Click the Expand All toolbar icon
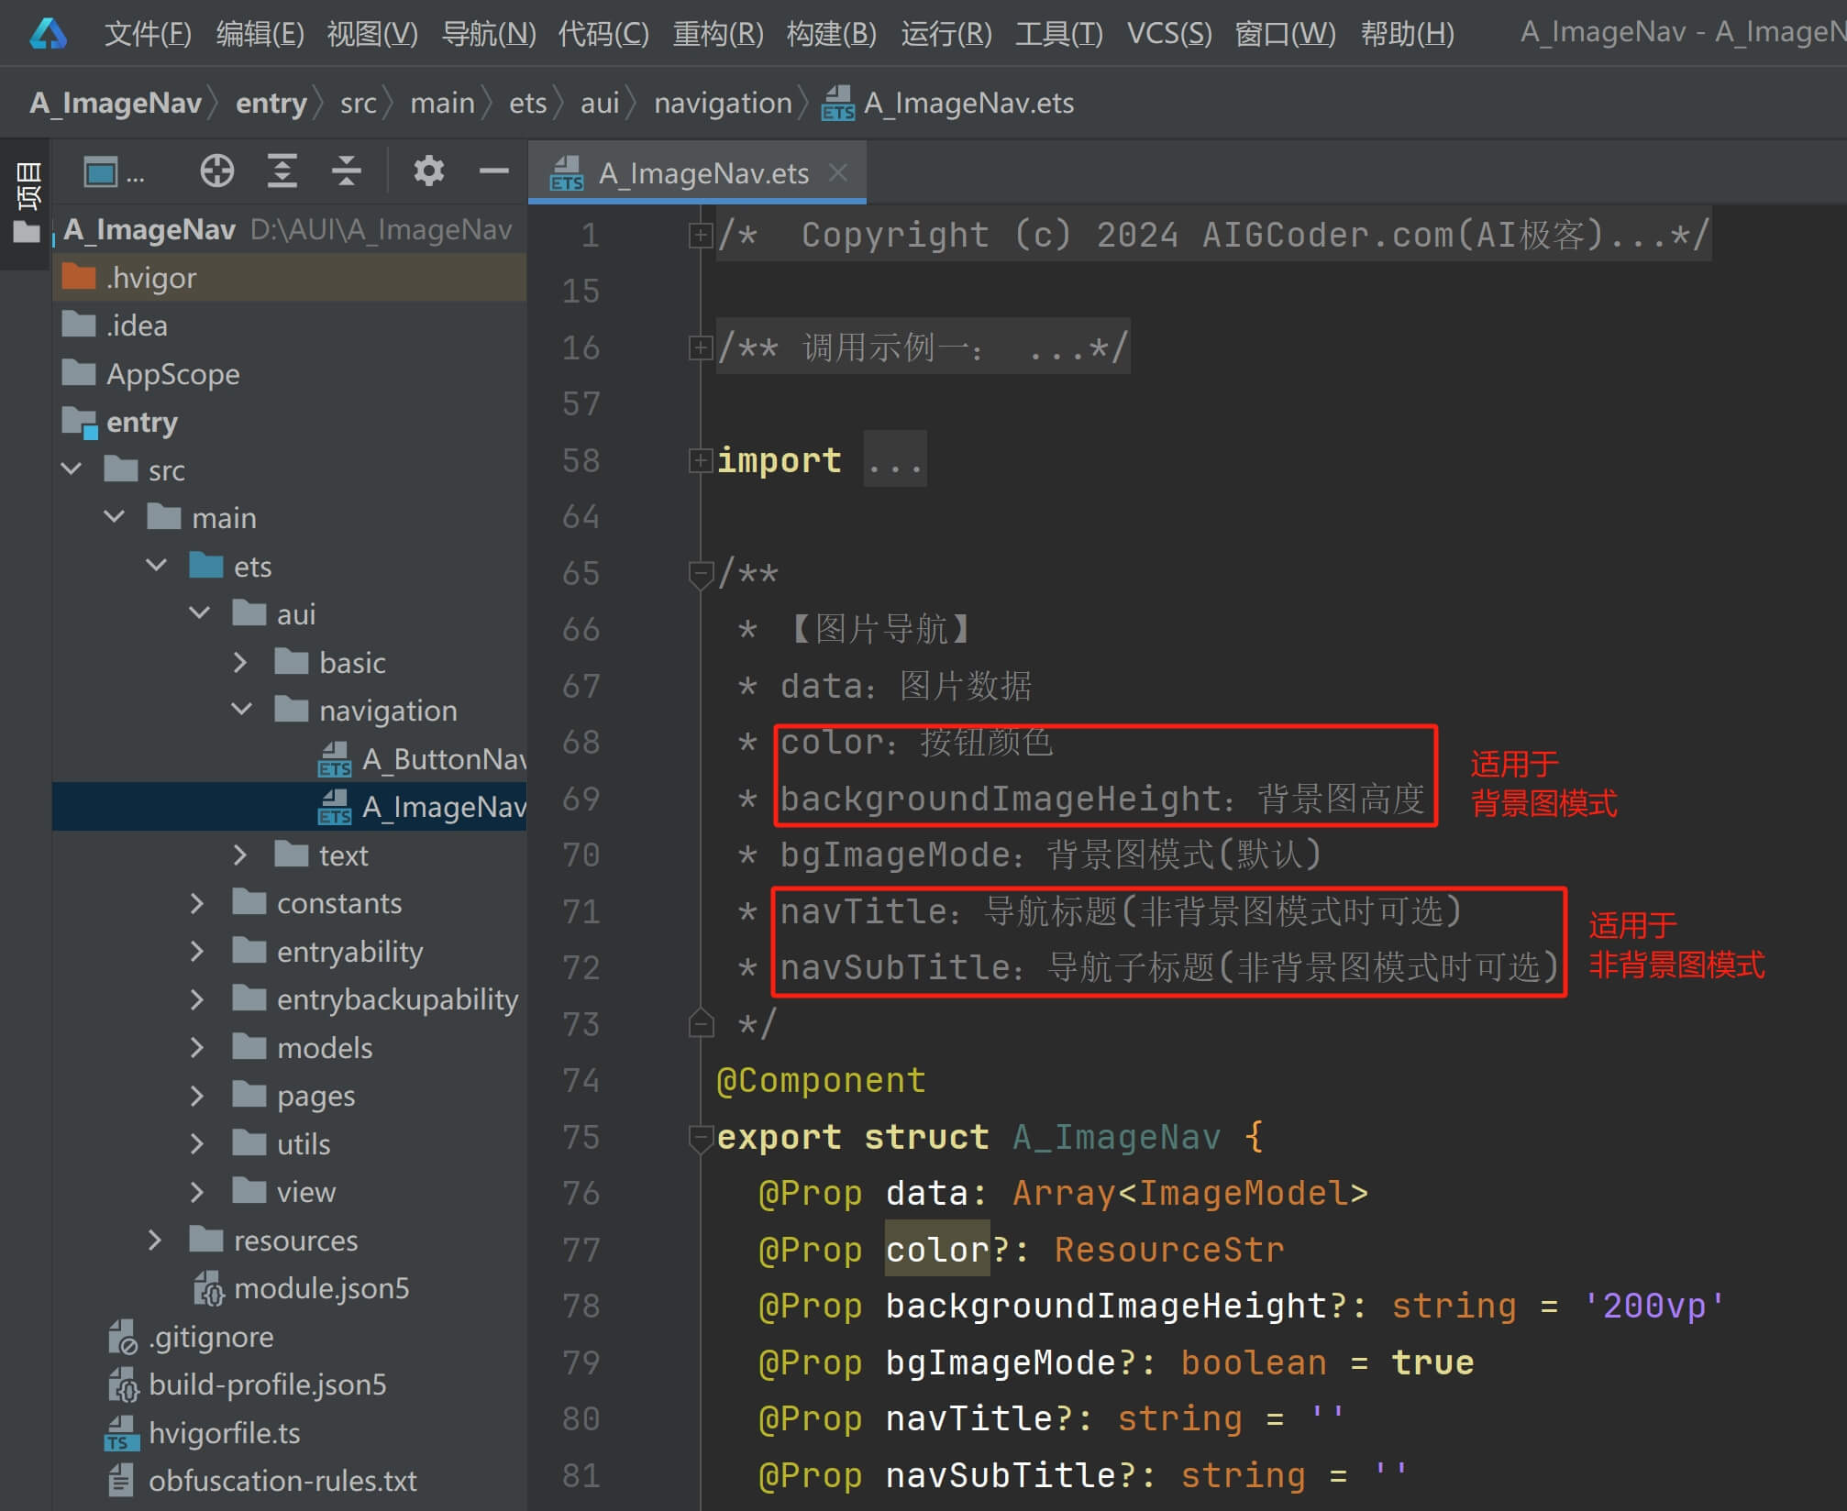Viewport: 1847px width, 1511px height. click(x=282, y=171)
